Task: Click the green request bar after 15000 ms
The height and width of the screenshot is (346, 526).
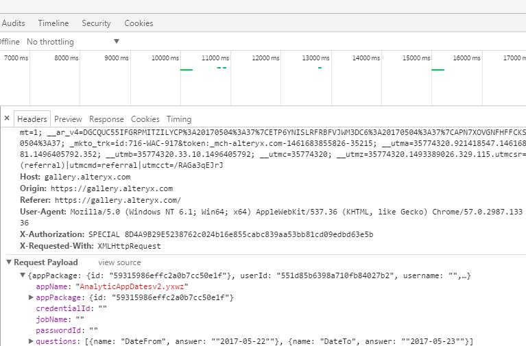Action: [x=438, y=70]
